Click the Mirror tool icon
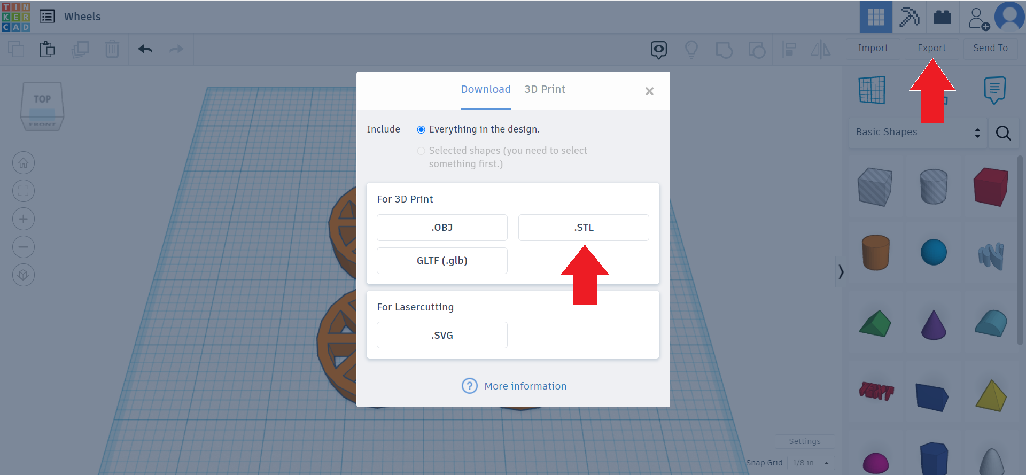 coord(821,50)
